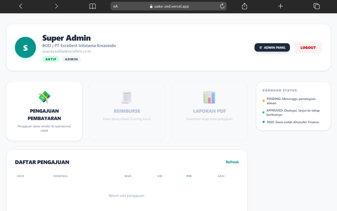Refresh the Daftar Pengajuan list
This screenshot has width=337, height=211.
click(232, 162)
